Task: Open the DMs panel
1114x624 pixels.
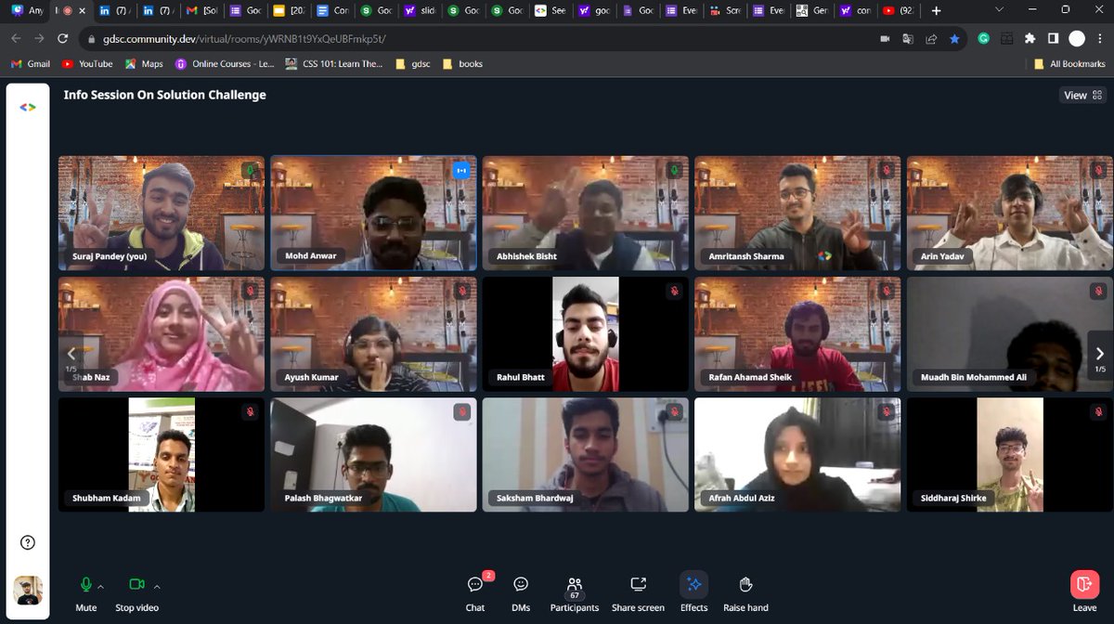Action: 521,592
